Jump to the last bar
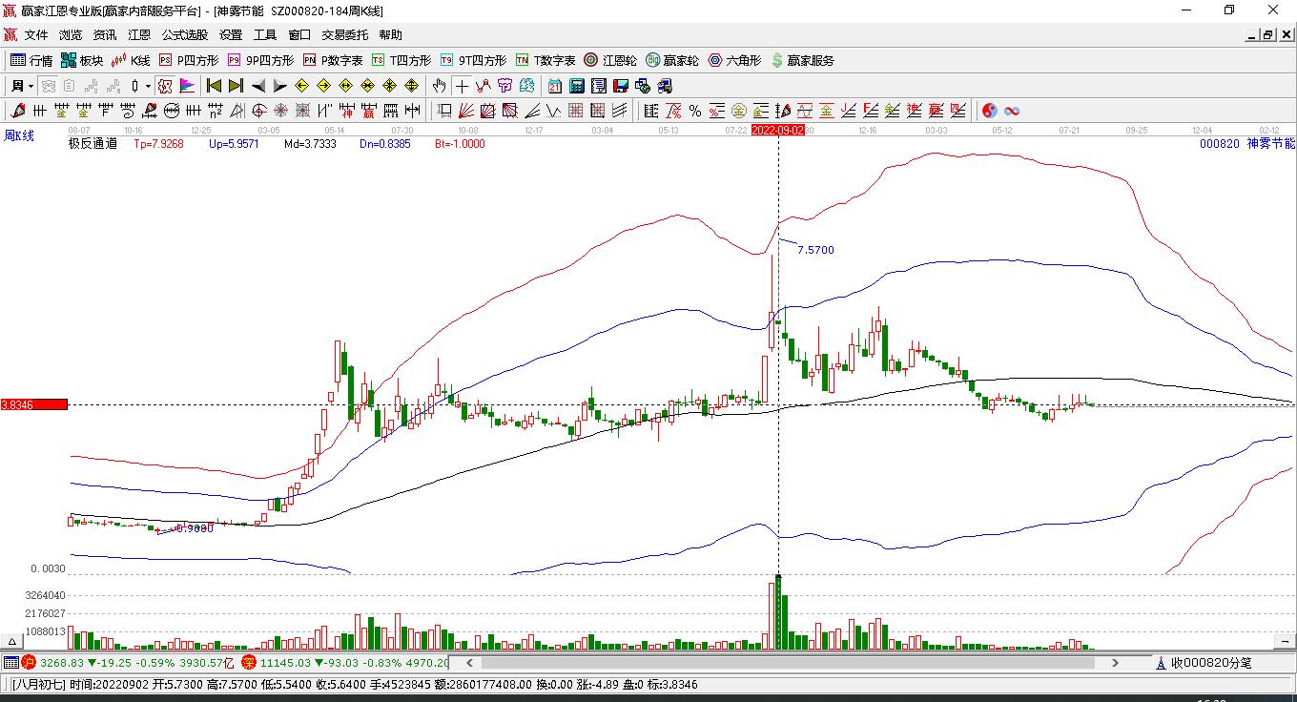The width and height of the screenshot is (1297, 702). pos(236,86)
